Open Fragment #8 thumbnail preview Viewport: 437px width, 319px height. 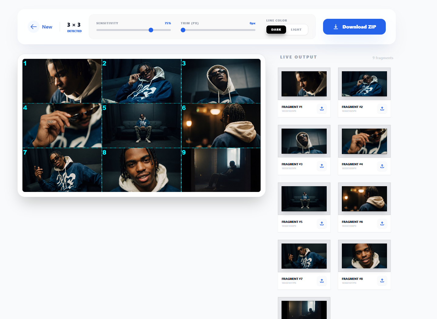tap(364, 256)
